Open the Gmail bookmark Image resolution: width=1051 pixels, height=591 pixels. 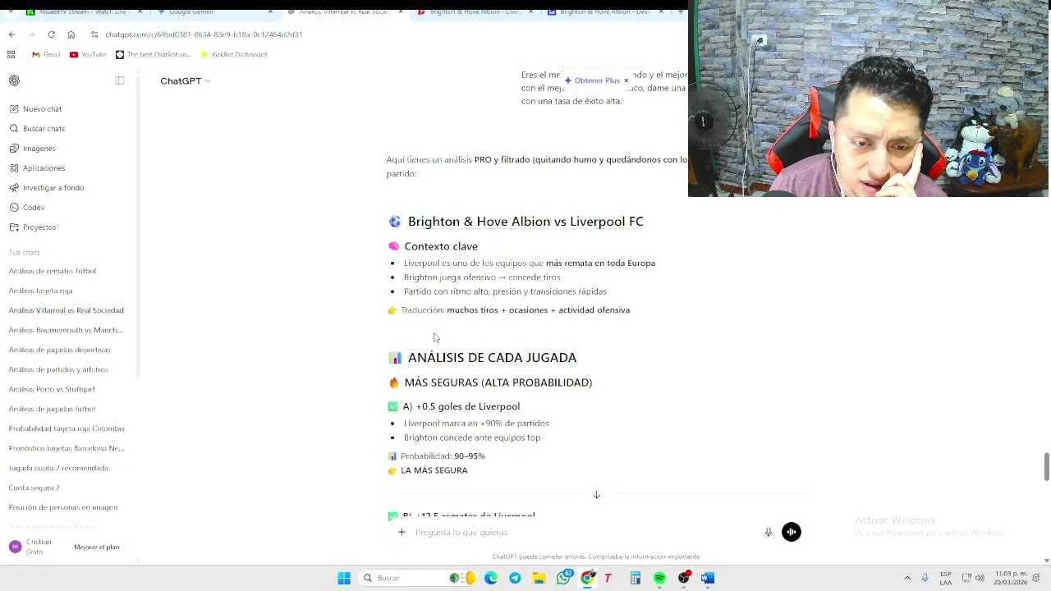pyautogui.click(x=46, y=54)
